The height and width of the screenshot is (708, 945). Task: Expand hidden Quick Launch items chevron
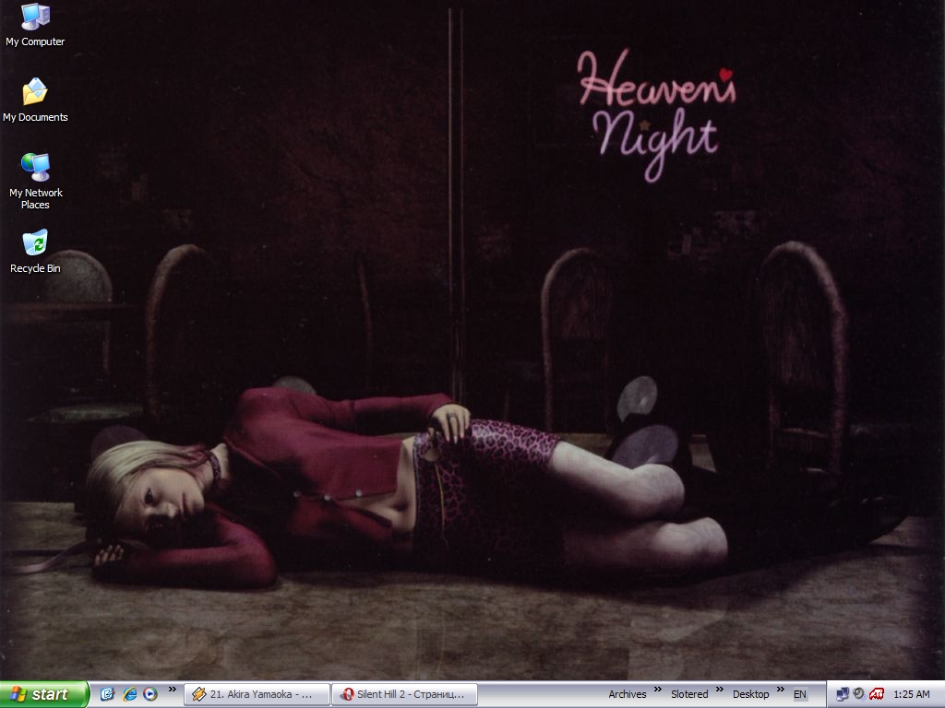tap(173, 690)
